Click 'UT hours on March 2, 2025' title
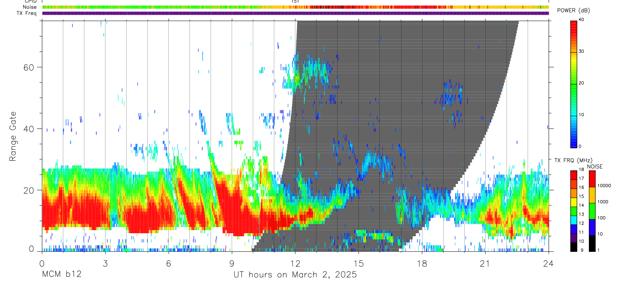This screenshot has height=285, width=617. (x=295, y=275)
